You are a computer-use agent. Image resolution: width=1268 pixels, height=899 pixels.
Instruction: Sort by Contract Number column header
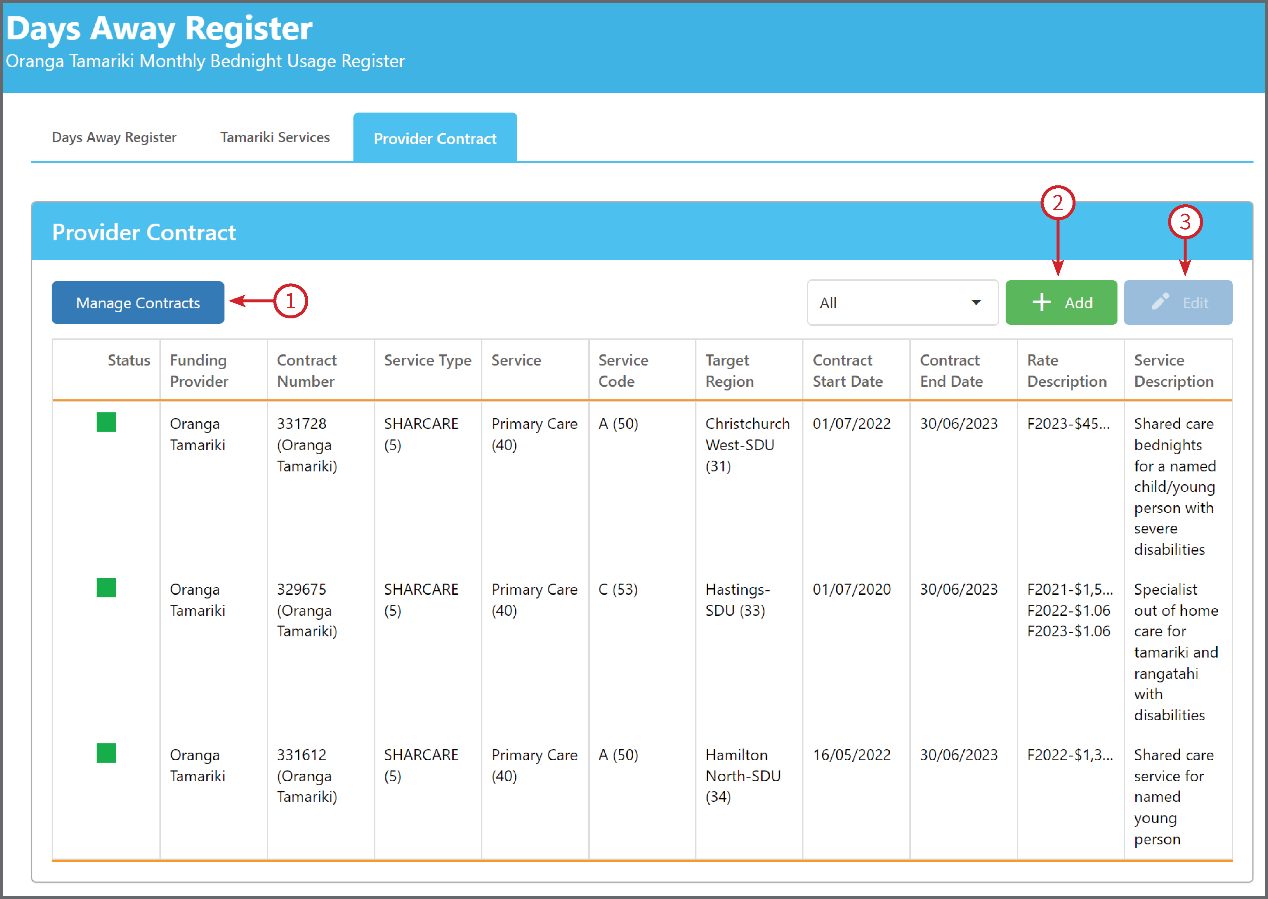[x=306, y=370]
